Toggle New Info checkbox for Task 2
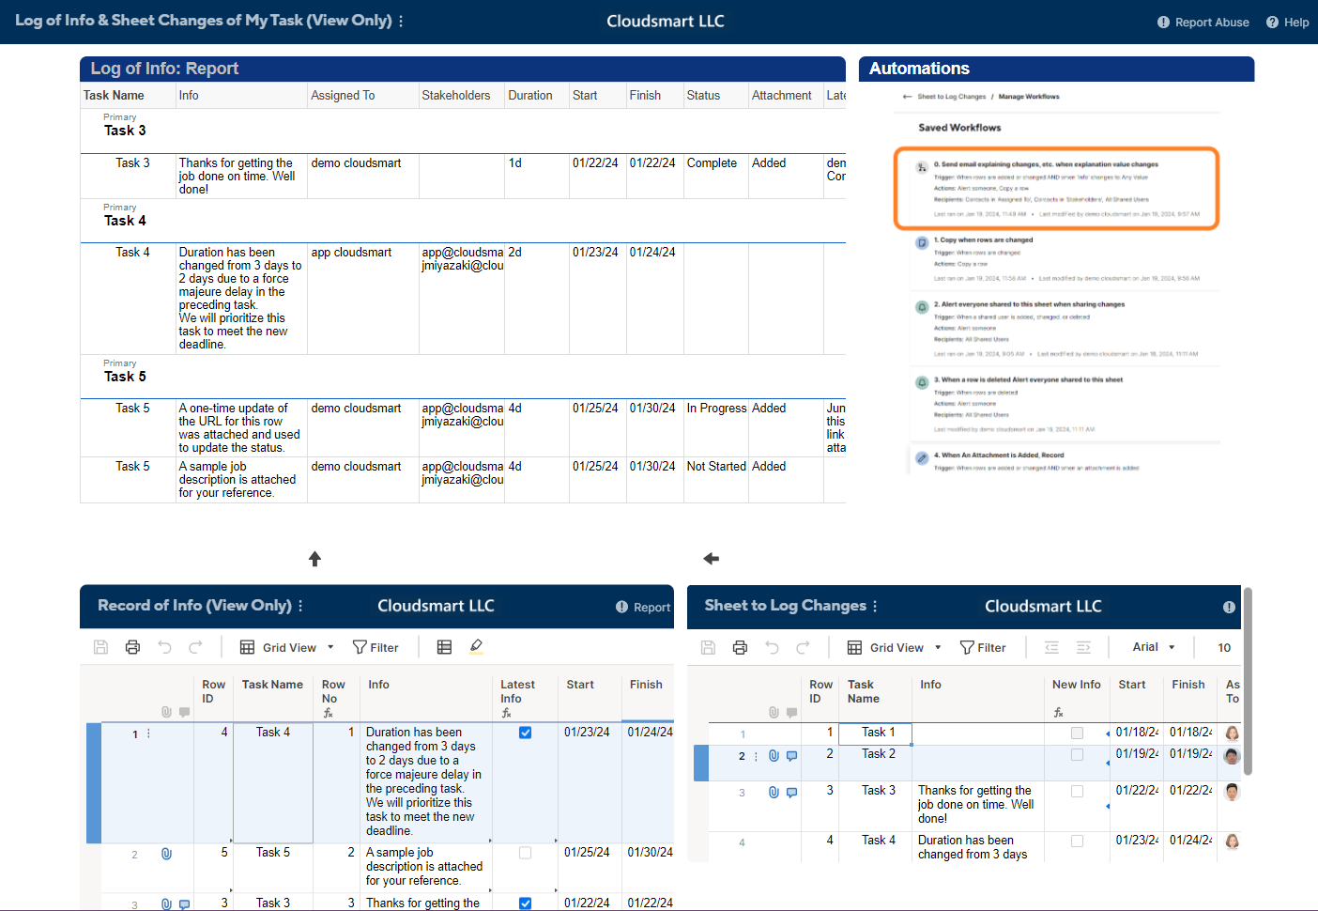1318x911 pixels. pyautogui.click(x=1077, y=754)
